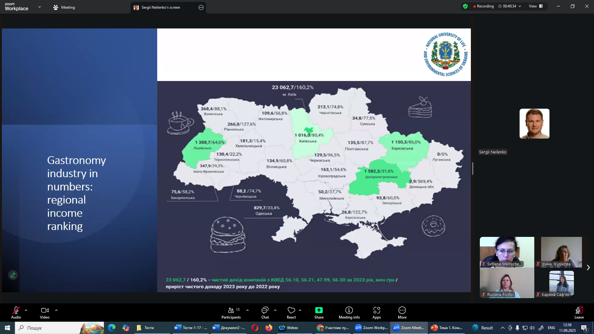Expand the audio settings arrow
The width and height of the screenshot is (594, 334).
click(x=26, y=310)
